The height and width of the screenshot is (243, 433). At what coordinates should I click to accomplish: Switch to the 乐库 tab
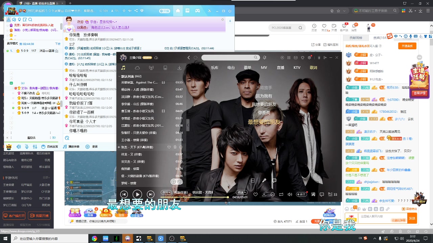[x=214, y=67]
